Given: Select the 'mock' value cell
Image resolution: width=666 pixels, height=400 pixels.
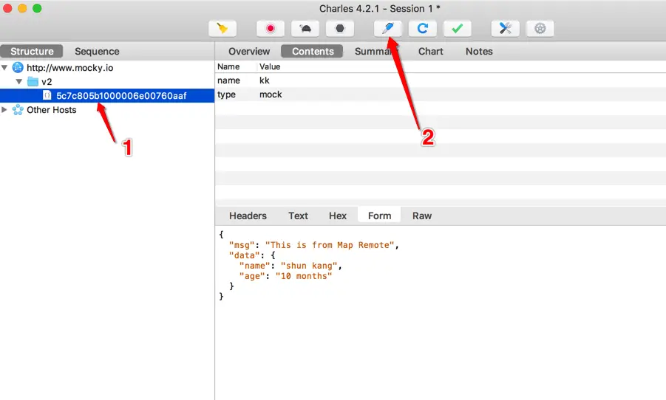Looking at the screenshot, I should tap(271, 94).
